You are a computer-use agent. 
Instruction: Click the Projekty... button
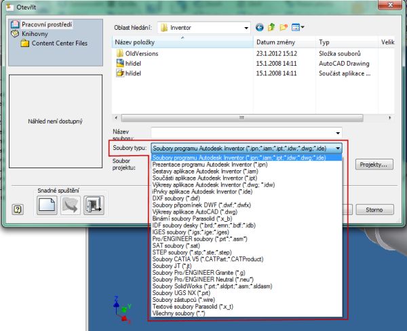(x=375, y=164)
